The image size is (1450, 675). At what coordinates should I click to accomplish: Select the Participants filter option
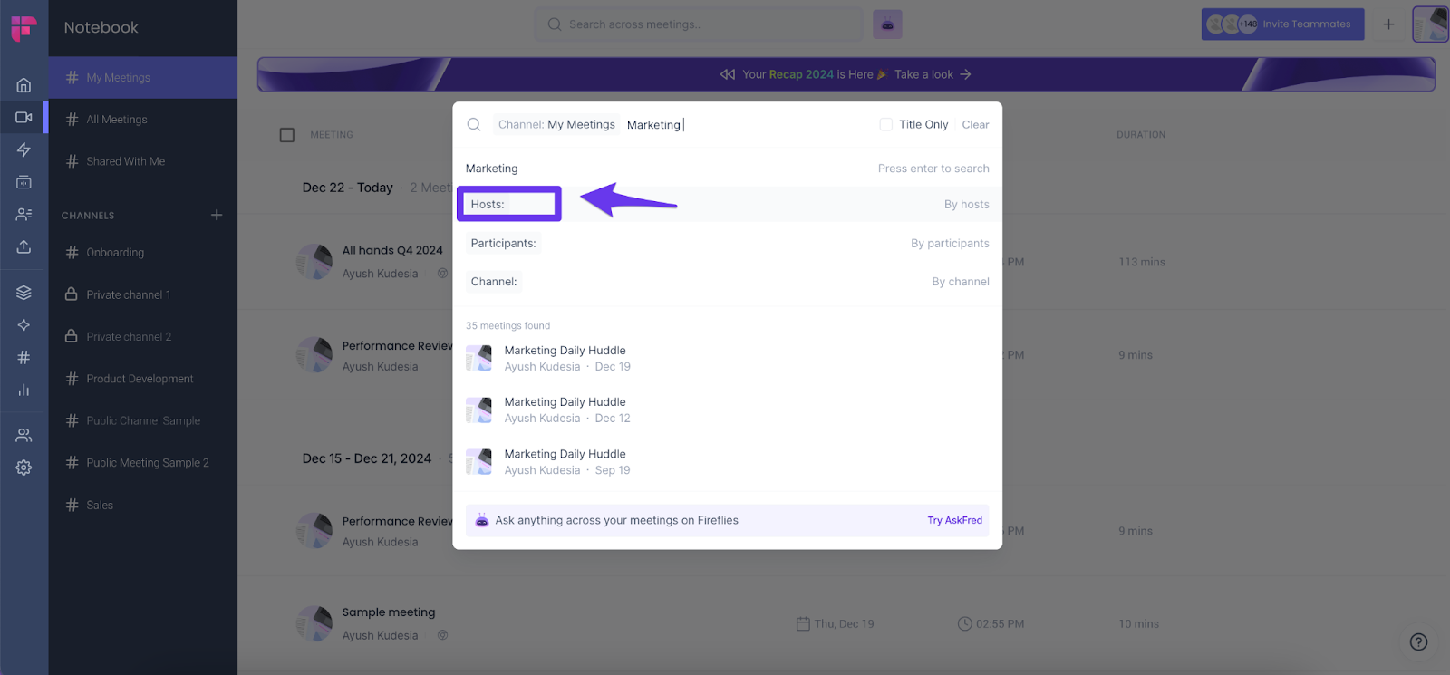pos(504,244)
